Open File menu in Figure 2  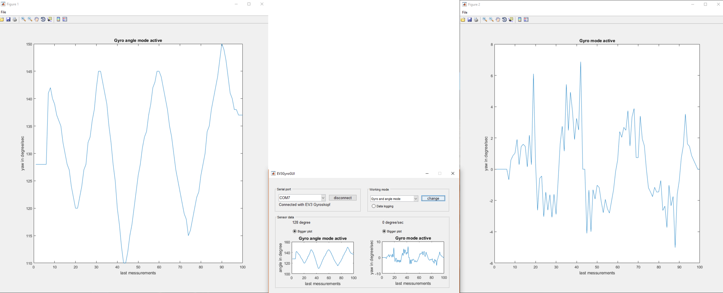465,12
